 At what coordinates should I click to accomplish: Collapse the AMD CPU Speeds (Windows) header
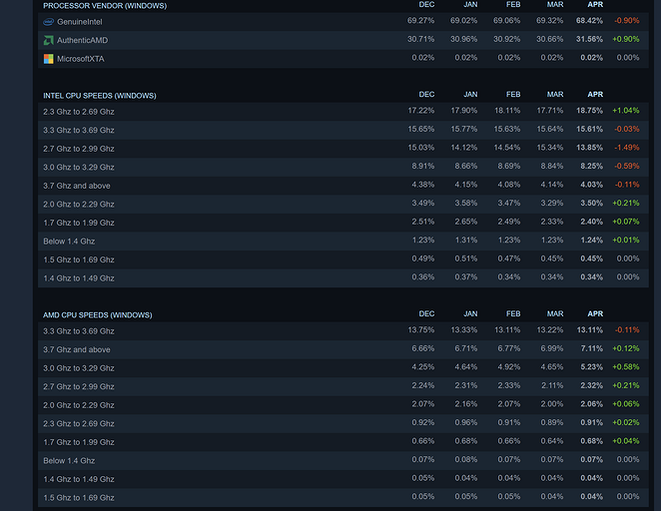[98, 314]
